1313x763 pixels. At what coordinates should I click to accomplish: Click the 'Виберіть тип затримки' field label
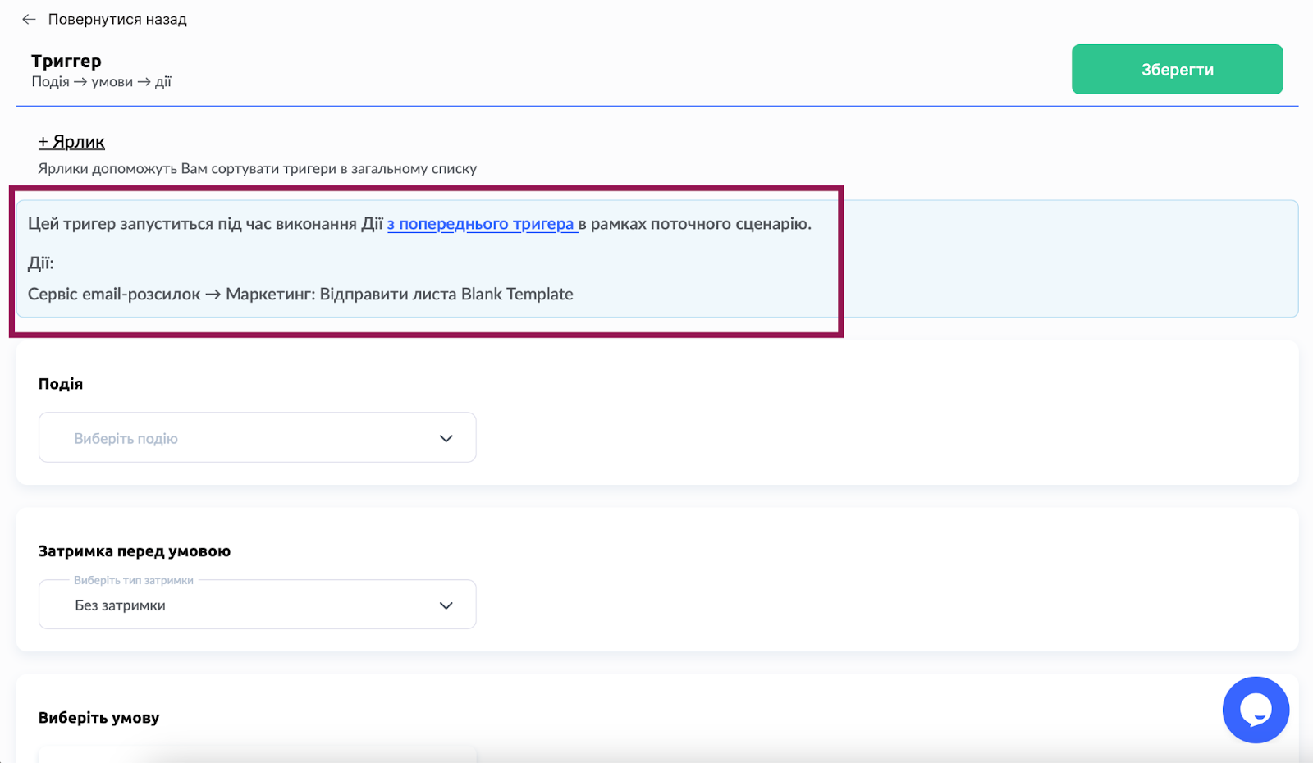coord(134,580)
